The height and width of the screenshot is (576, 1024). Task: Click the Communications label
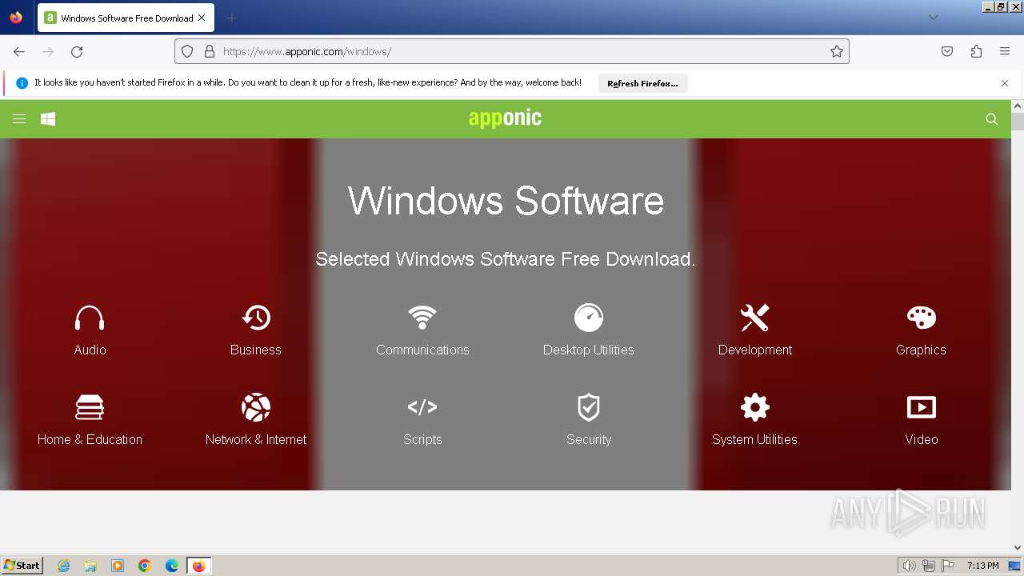click(422, 350)
